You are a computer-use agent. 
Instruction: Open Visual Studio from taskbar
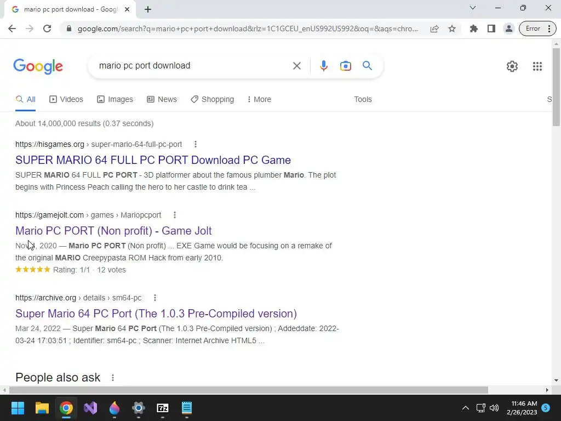pyautogui.click(x=90, y=408)
